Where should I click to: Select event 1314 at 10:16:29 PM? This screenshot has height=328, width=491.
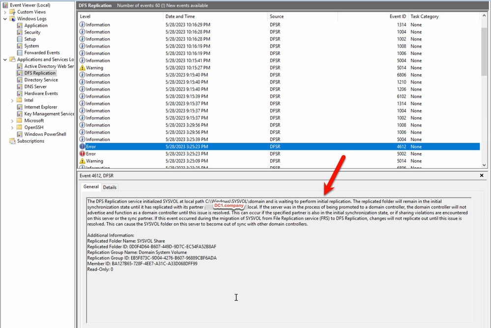click(x=279, y=25)
